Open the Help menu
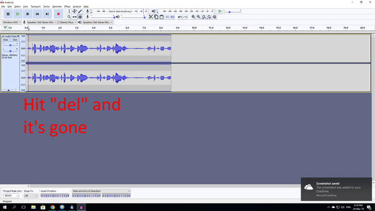This screenshot has width=375, height=211. [x=86, y=6]
